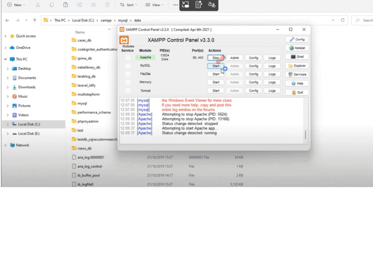Select Documents in navigation pane
373x264 pixels.
(x=27, y=78)
